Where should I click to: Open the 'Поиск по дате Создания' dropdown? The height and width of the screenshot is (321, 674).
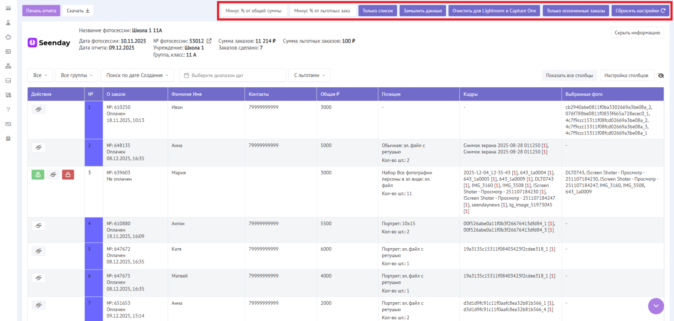point(137,75)
